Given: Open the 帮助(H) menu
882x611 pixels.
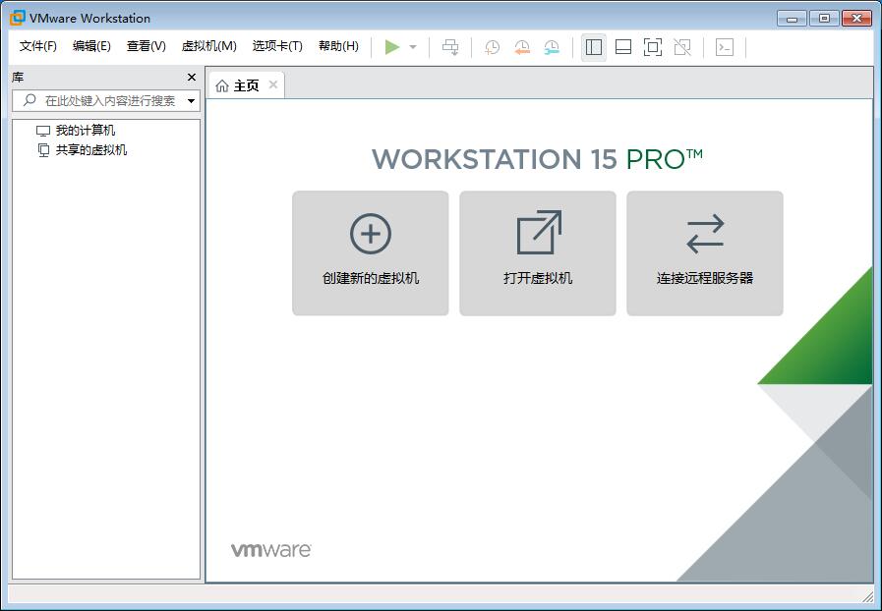Looking at the screenshot, I should coord(338,46).
